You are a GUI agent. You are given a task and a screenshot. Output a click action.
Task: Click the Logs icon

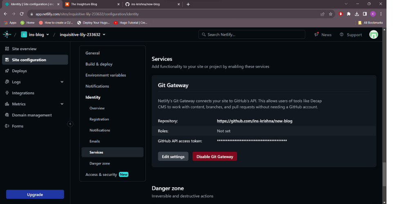pos(7,82)
